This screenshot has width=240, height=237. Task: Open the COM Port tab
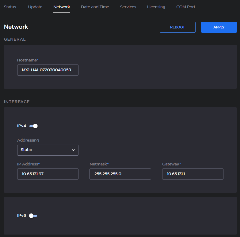(185, 7)
